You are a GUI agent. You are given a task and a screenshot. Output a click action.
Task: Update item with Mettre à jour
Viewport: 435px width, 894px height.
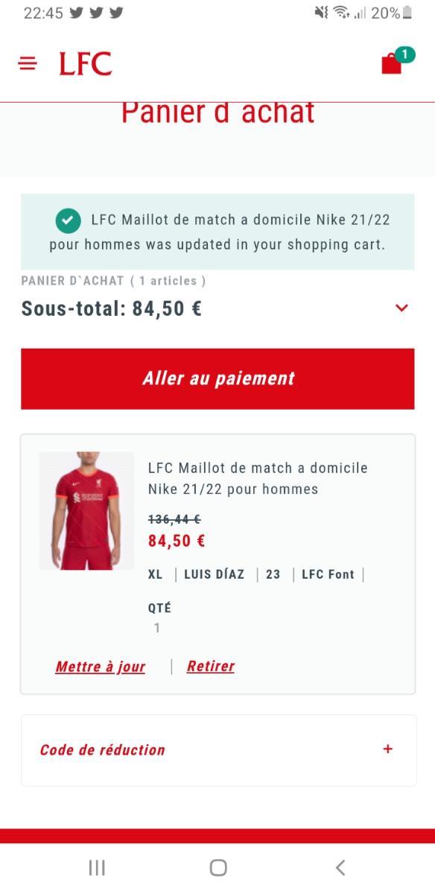click(101, 667)
